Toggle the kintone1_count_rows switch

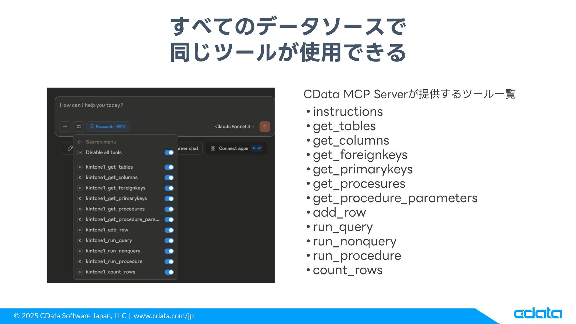tap(169, 272)
